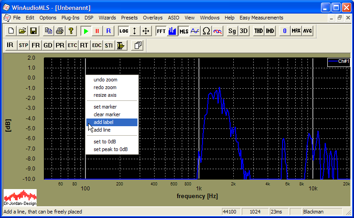
Task: Pause measurement with the red pause button
Action: (x=97, y=31)
